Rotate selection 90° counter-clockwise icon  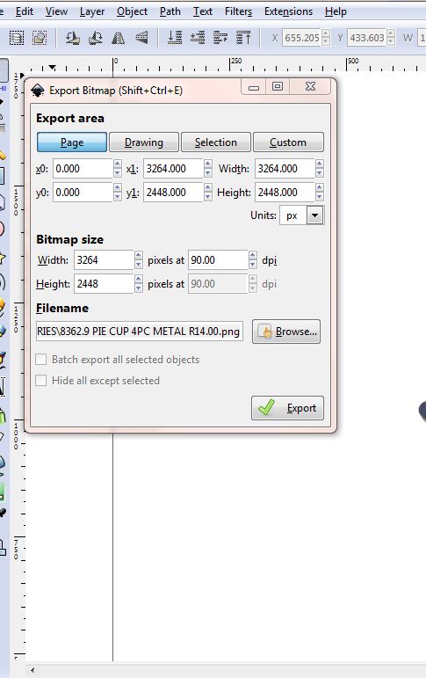[x=72, y=38]
